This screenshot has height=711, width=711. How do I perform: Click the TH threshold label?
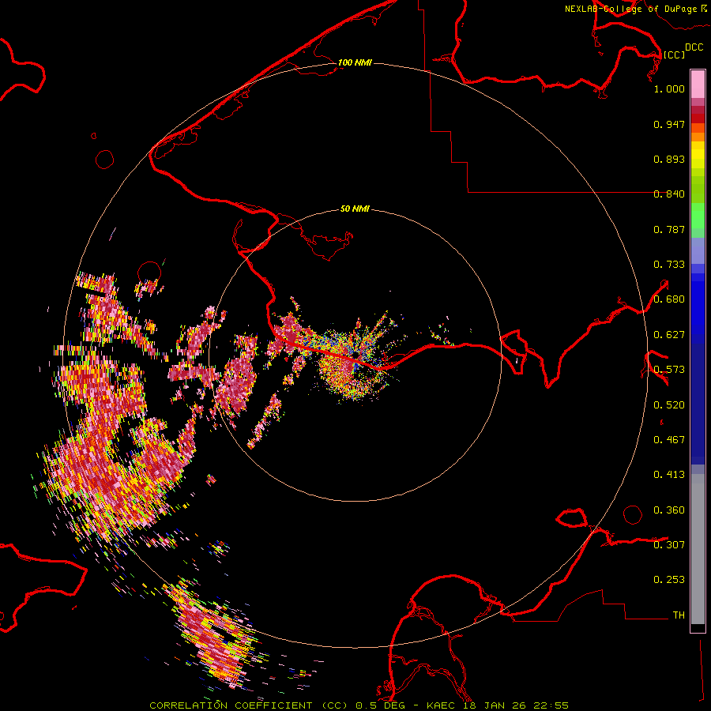(679, 615)
